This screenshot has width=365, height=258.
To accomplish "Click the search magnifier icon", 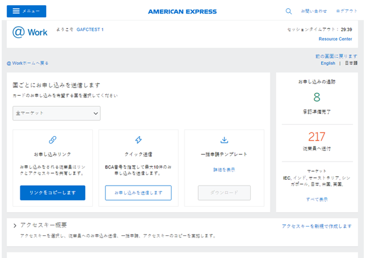I will (289, 11).
